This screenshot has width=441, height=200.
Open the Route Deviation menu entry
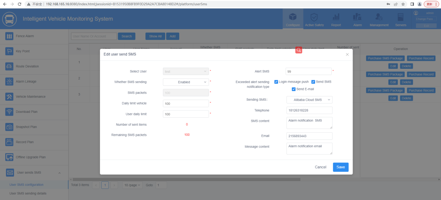point(34,66)
